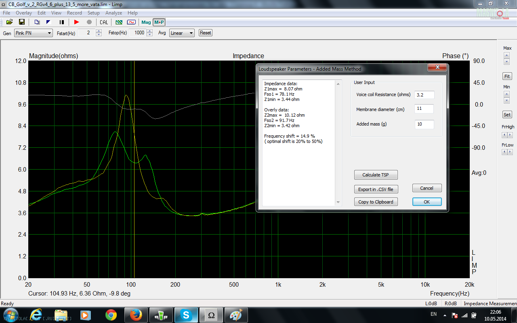517x323 pixels.
Task: Open the Gen Pink PN dropdown
Action: click(x=34, y=33)
